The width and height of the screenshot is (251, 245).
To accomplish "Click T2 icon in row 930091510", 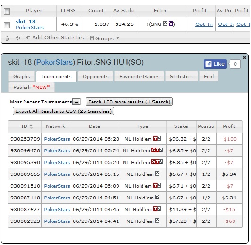I will point(157,185).
